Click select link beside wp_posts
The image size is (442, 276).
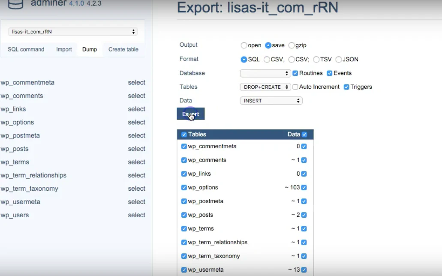(136, 149)
